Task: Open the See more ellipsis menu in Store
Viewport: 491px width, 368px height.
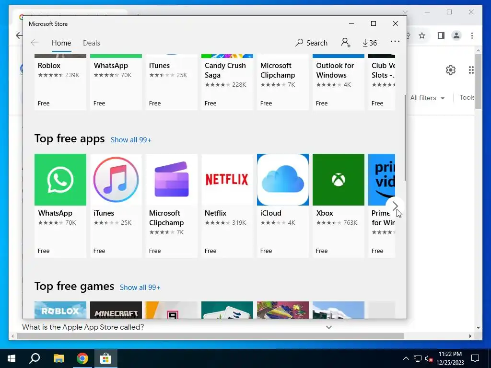Action: [395, 41]
